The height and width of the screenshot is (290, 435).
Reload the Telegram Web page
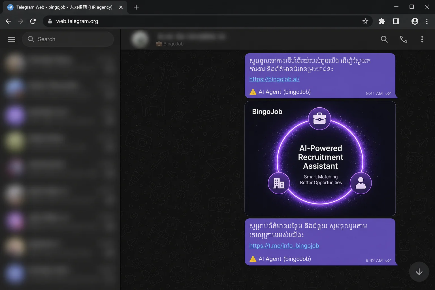click(x=33, y=21)
